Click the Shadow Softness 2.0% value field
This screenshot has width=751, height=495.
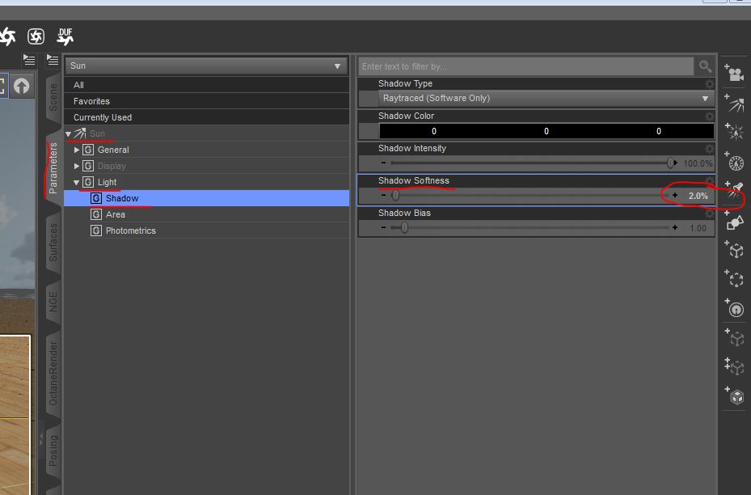tap(698, 196)
